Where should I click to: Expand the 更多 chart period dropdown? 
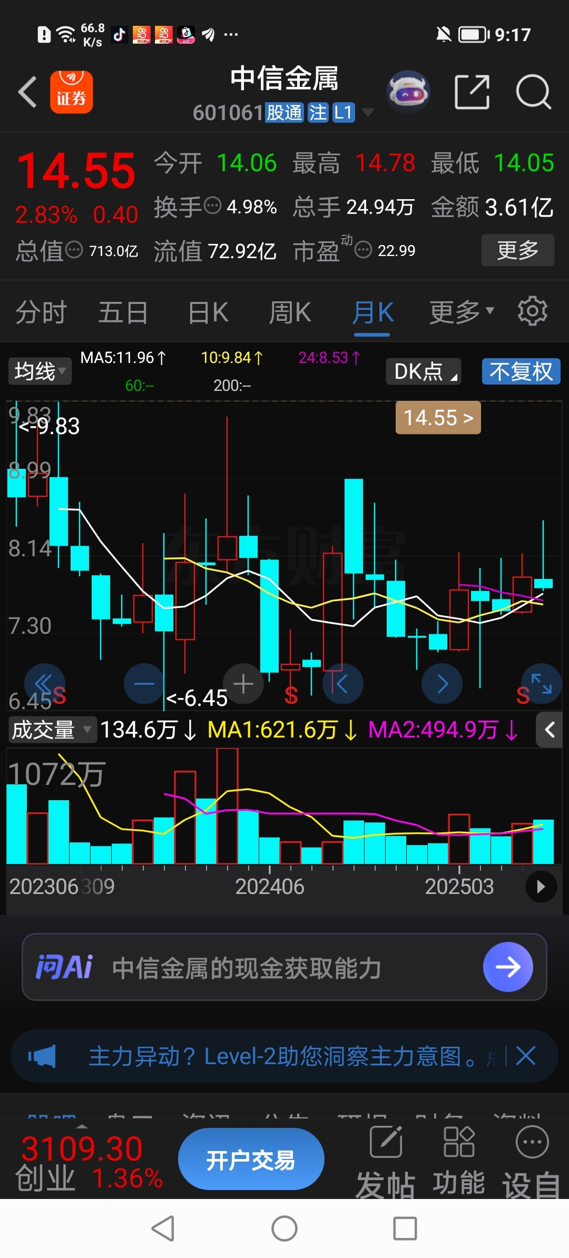pyautogui.click(x=462, y=312)
